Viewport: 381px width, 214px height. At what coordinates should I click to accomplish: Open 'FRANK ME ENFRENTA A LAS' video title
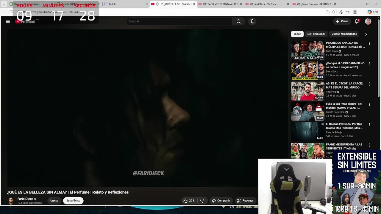(344, 147)
